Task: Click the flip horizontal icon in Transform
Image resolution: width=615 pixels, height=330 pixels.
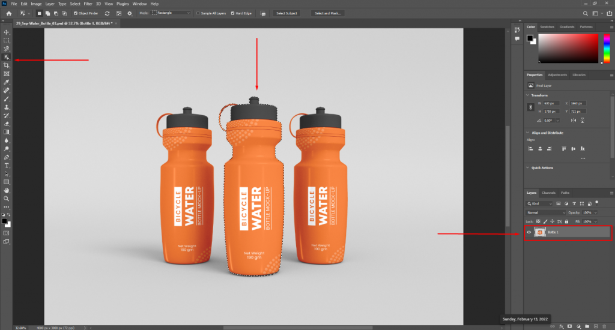Action: pos(574,121)
